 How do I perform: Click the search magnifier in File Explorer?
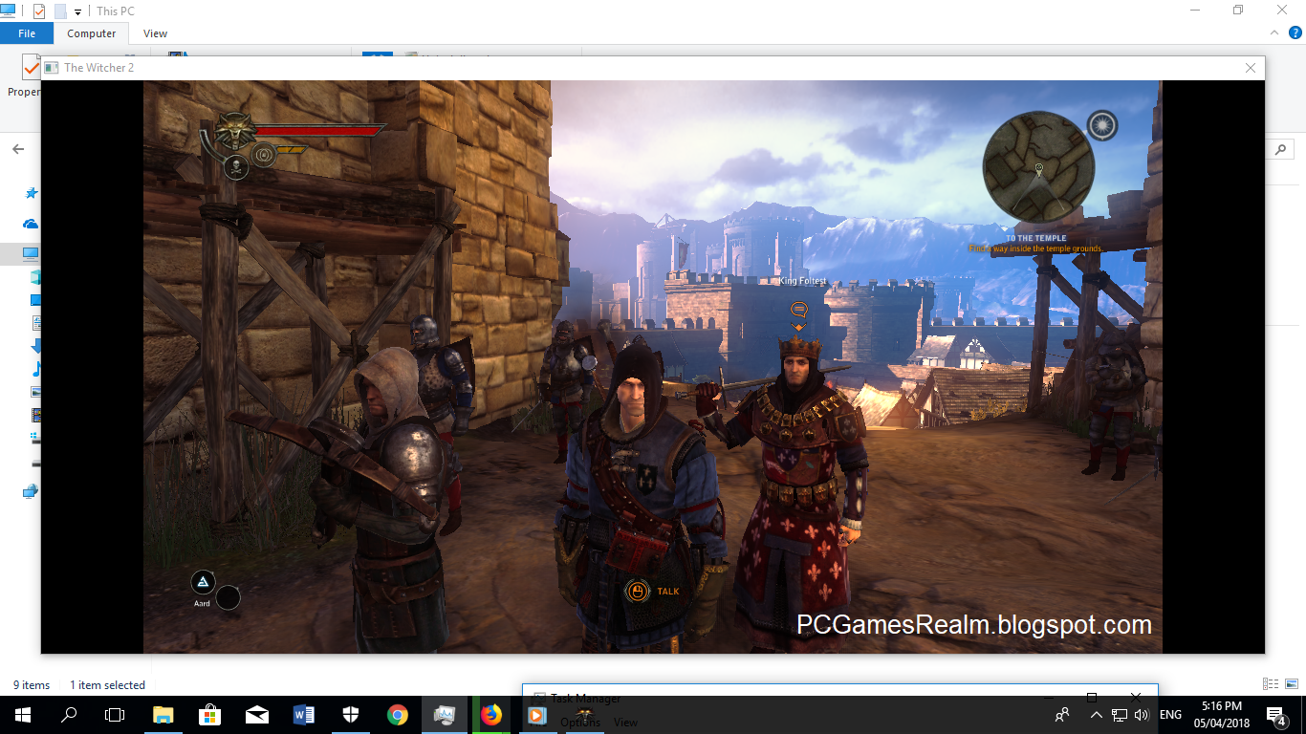[x=1281, y=149]
